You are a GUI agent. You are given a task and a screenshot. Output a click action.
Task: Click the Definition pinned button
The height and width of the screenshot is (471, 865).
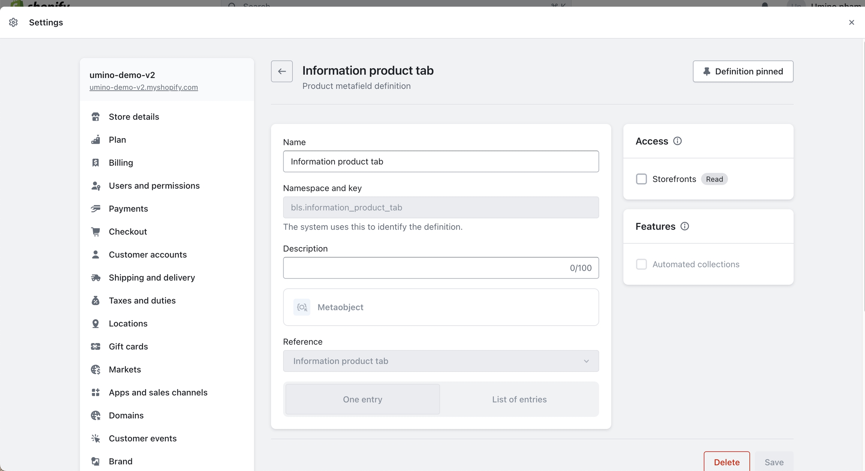pyautogui.click(x=743, y=71)
